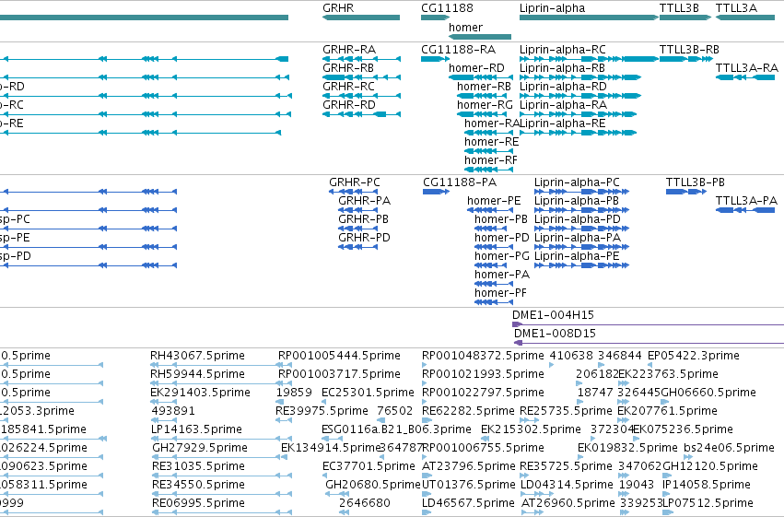Click clone DME1-008D15
This screenshot has height=517, width=784.
555,334
